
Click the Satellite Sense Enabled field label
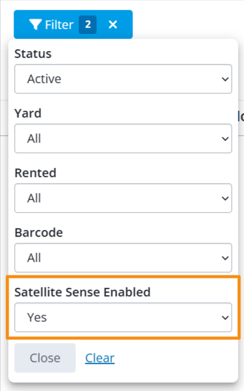82,292
